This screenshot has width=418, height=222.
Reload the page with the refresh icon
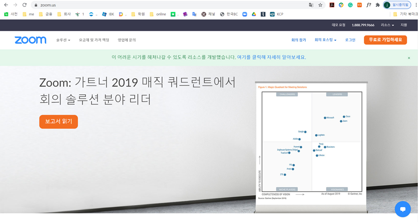tap(25, 5)
